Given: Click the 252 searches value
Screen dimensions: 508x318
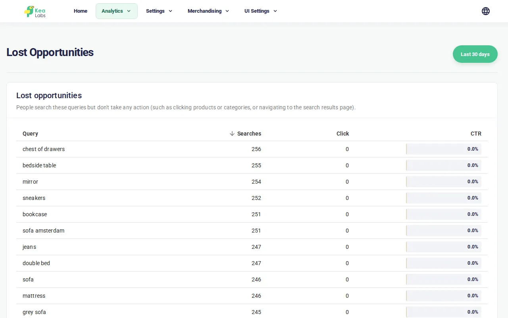Looking at the screenshot, I should [256, 198].
